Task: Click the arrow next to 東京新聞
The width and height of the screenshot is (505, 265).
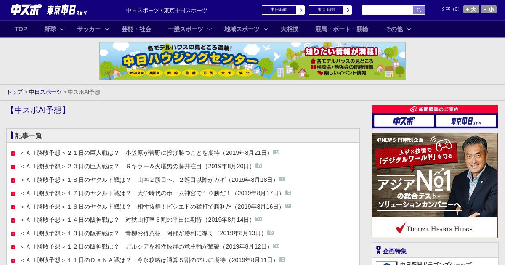Action: (x=348, y=10)
